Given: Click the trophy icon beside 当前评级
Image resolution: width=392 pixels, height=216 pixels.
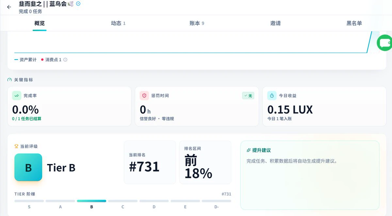Looking at the screenshot, I should click(x=16, y=146).
